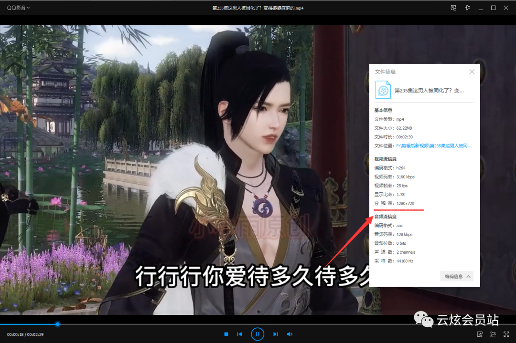Click the video file icon in 文件信息
Image resolution: width=516 pixels, height=343 pixels.
pos(383,90)
